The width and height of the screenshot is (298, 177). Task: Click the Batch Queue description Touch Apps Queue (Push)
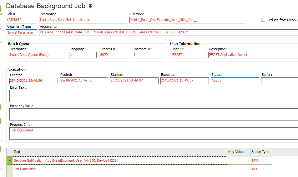click(x=38, y=55)
